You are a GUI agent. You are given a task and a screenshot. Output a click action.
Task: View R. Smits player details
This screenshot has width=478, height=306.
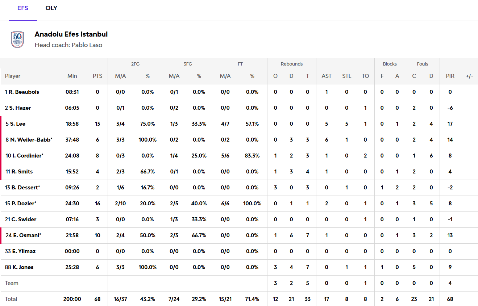click(19, 172)
